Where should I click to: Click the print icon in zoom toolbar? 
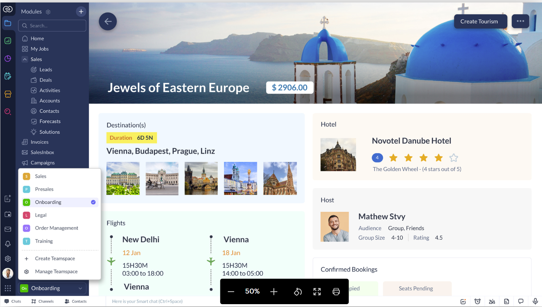click(x=336, y=291)
